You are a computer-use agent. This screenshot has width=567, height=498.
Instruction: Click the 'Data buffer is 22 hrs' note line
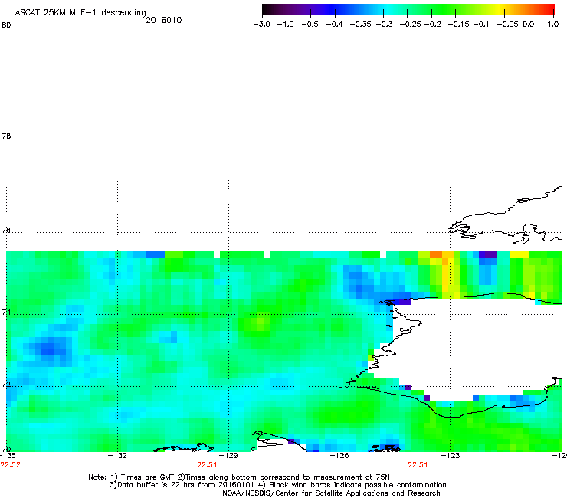(277, 485)
